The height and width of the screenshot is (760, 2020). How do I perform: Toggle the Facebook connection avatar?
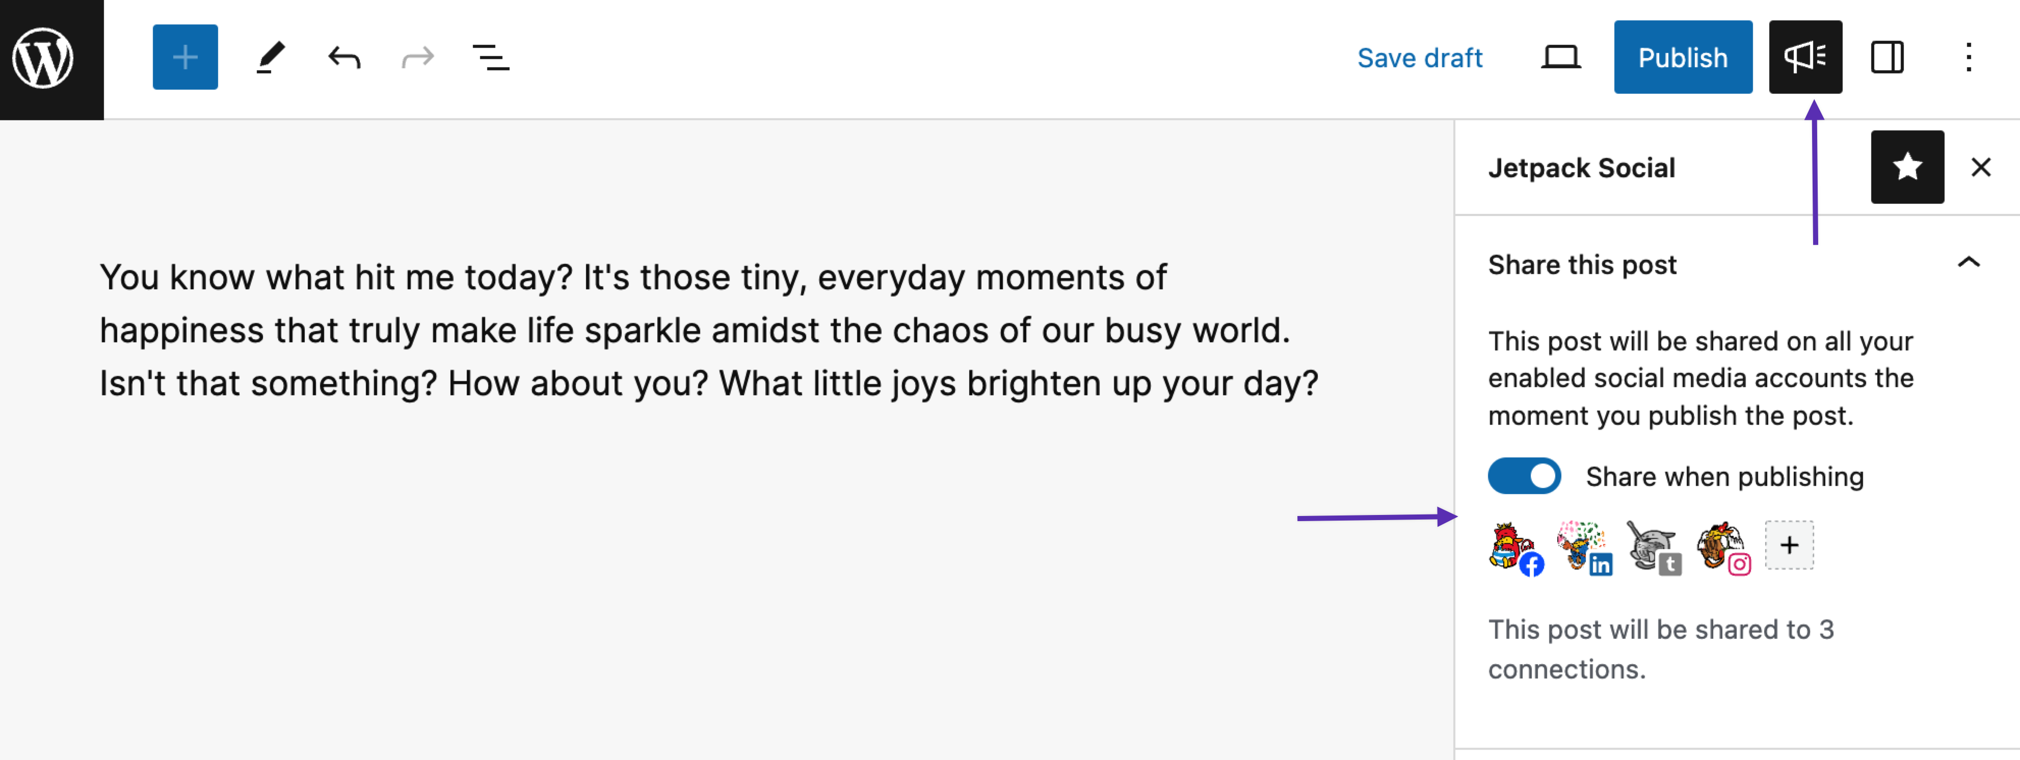(x=1515, y=548)
